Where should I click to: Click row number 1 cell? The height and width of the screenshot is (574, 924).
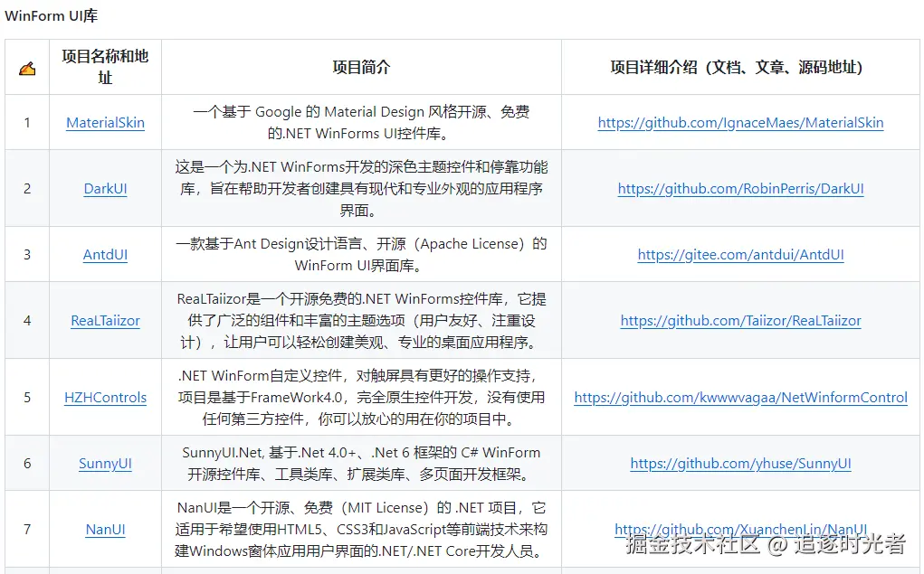[27, 122]
